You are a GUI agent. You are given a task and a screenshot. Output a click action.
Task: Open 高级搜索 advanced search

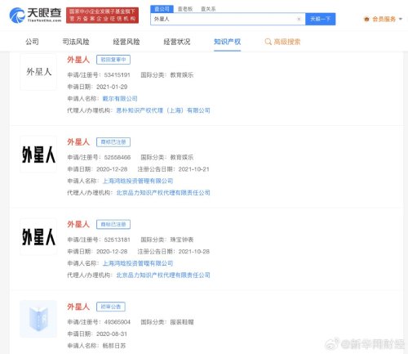point(287,42)
